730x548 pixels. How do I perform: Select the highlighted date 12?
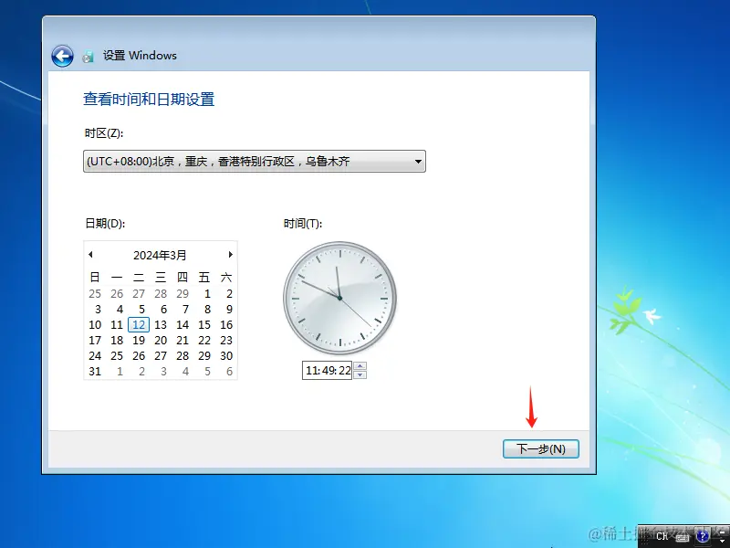click(139, 325)
